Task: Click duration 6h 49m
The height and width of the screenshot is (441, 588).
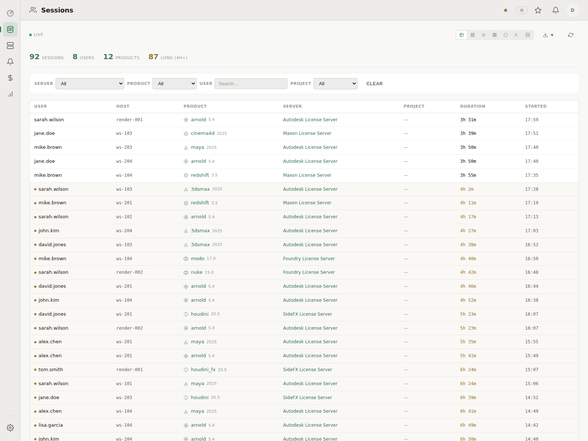Action: click(468, 425)
